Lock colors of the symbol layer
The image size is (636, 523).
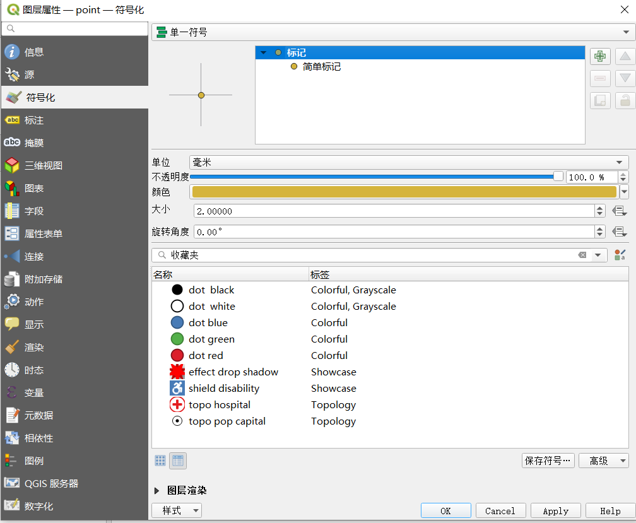pyautogui.click(x=625, y=100)
